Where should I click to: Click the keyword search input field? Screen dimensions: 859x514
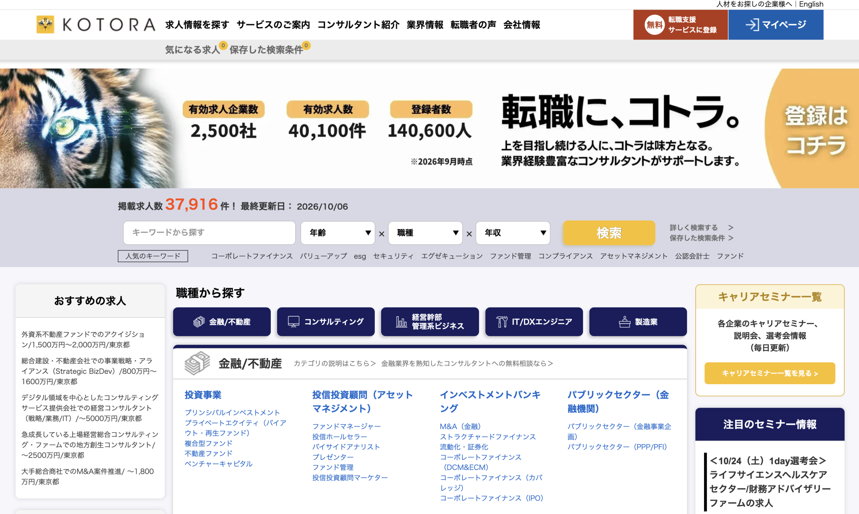click(x=209, y=233)
